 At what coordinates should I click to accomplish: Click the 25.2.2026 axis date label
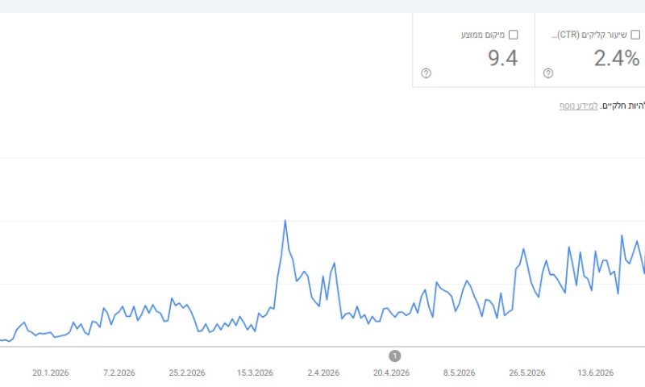pyautogui.click(x=187, y=372)
